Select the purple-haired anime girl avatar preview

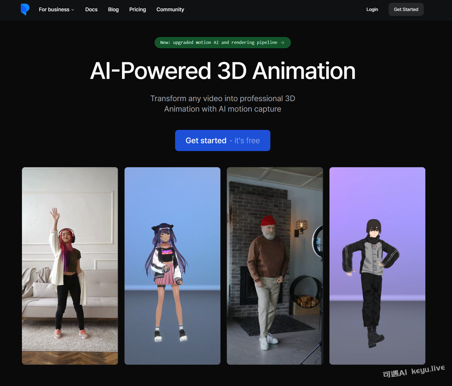172,266
